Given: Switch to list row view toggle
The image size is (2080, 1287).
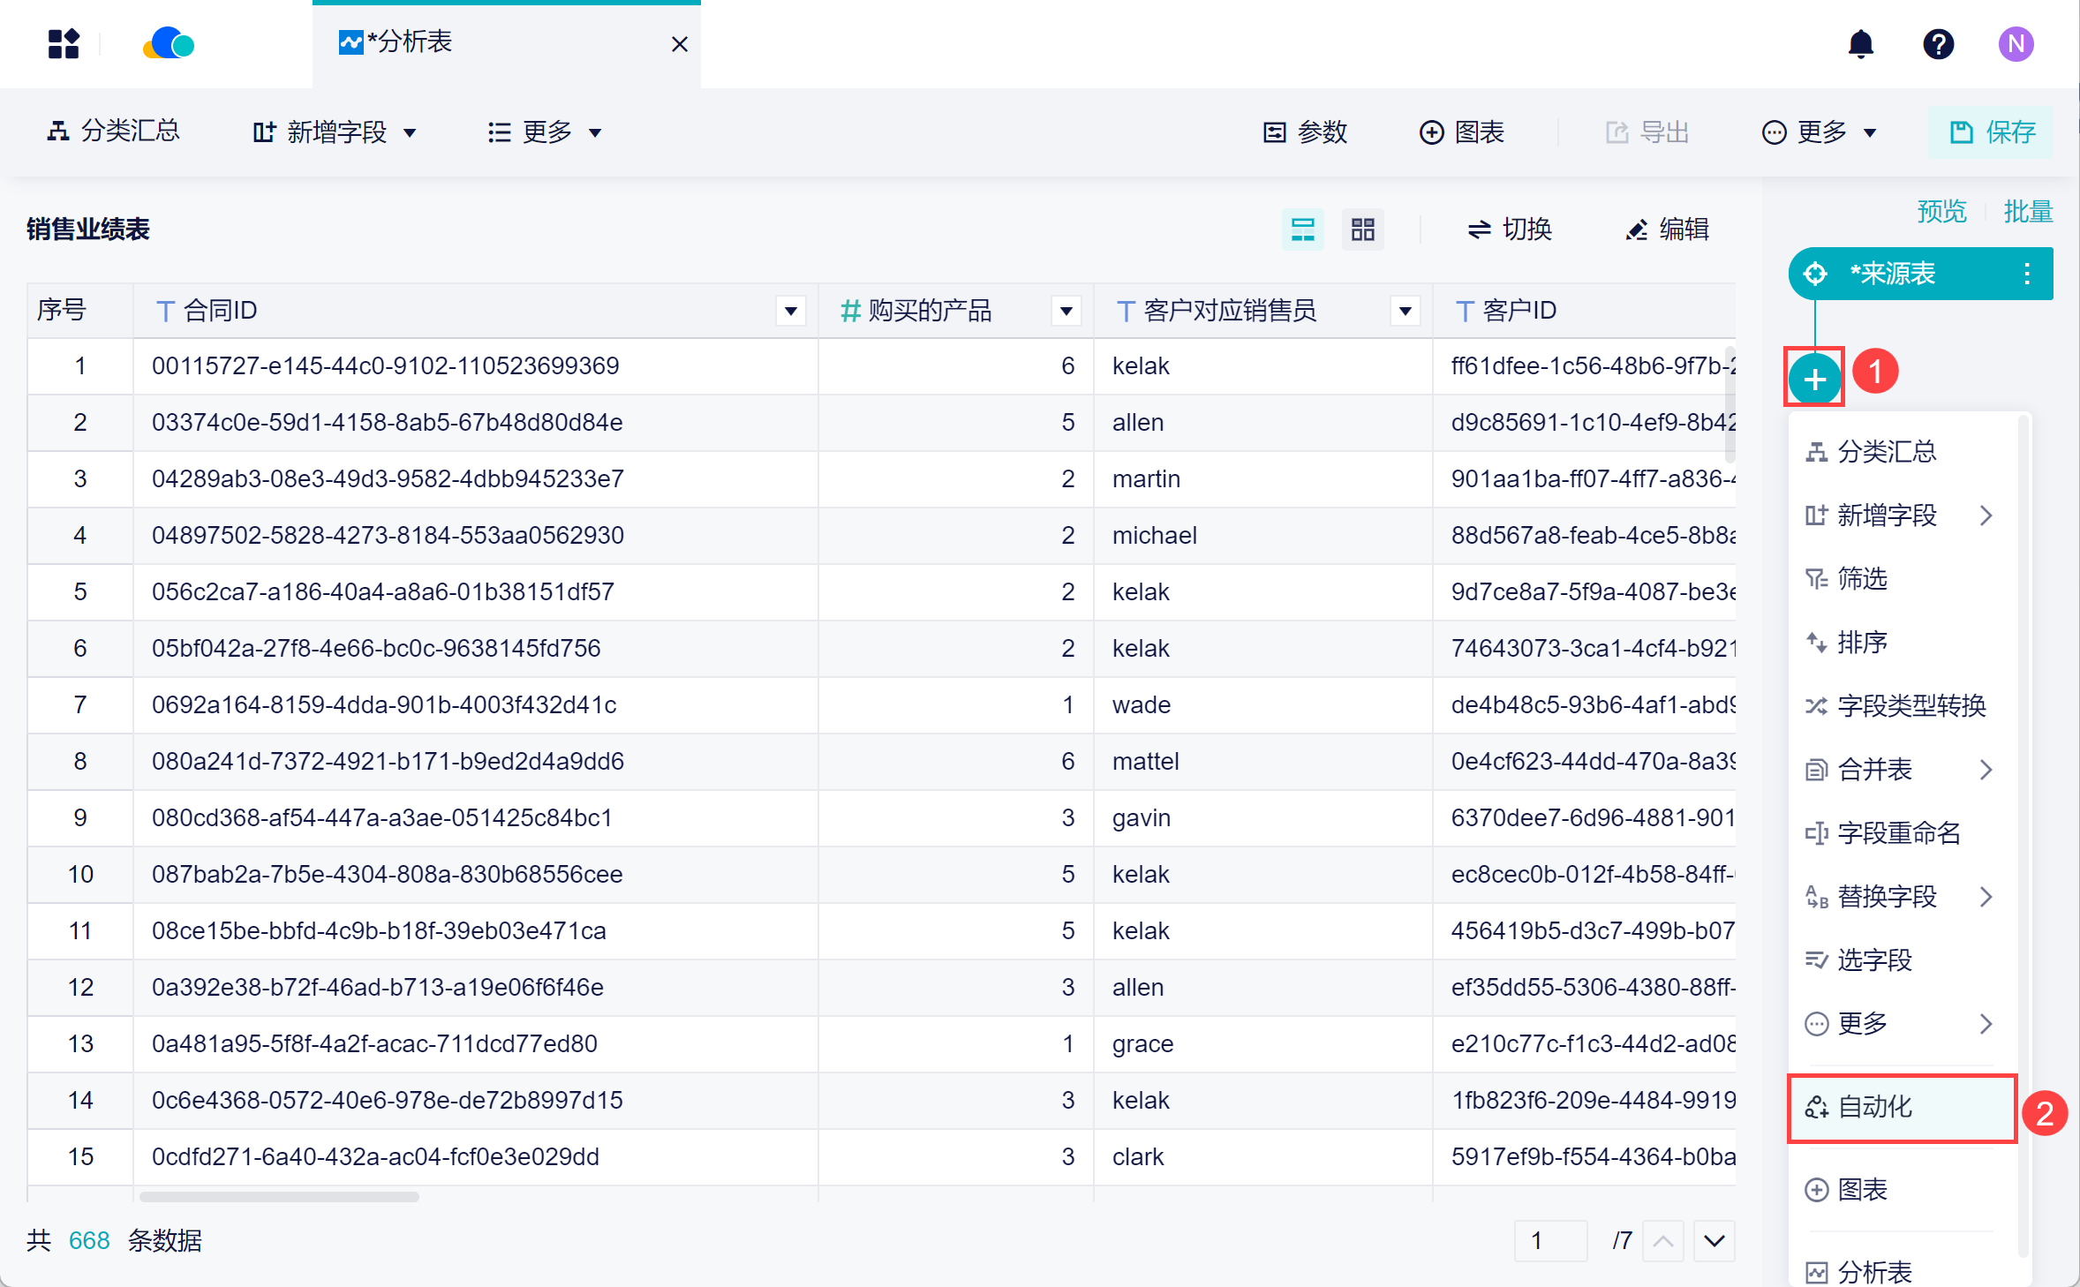Looking at the screenshot, I should tap(1302, 230).
